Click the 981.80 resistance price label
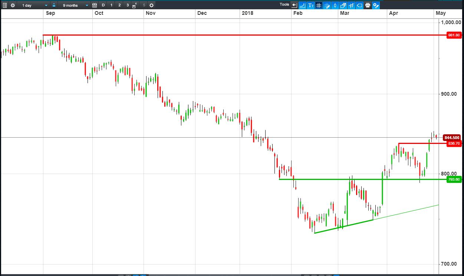The height and width of the screenshot is (276, 464). point(454,35)
